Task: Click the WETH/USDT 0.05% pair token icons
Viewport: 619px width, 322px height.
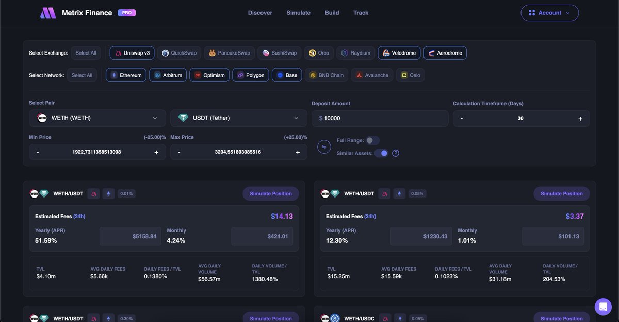Action: point(330,194)
